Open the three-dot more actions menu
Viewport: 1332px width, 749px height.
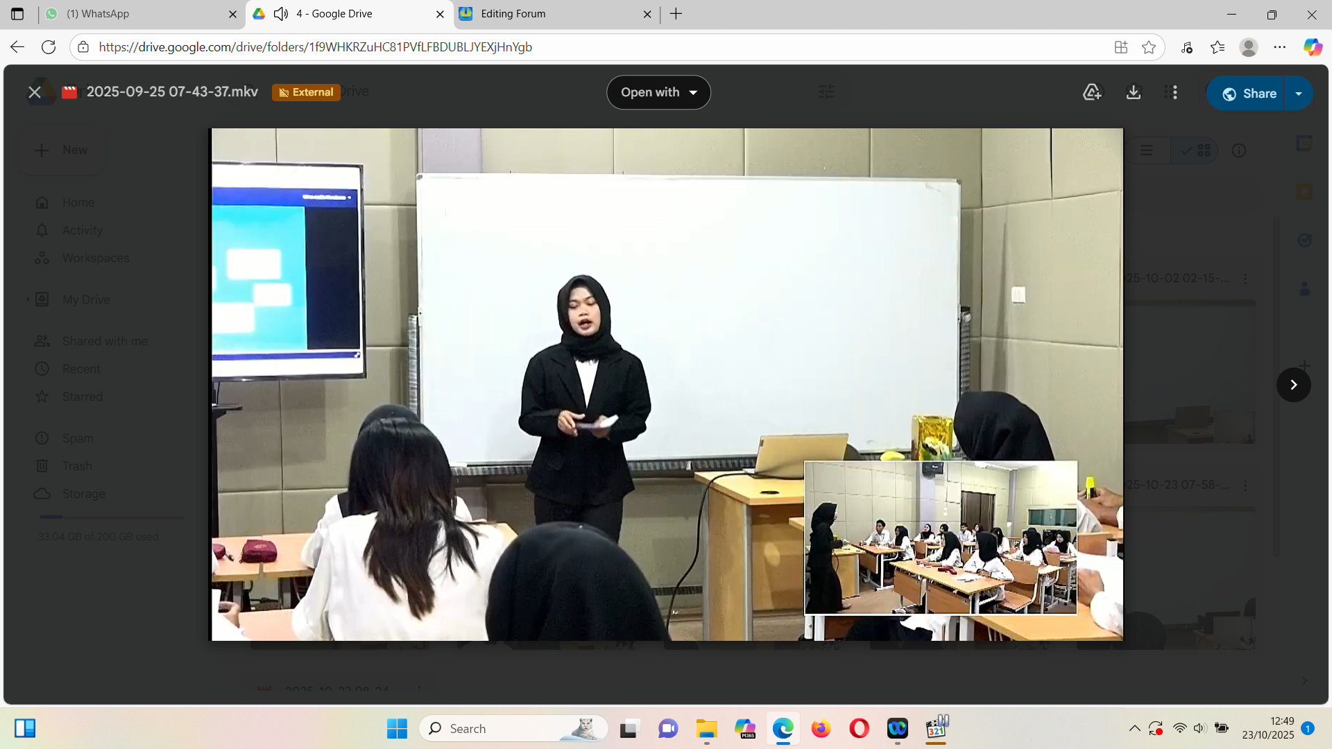[1175, 92]
